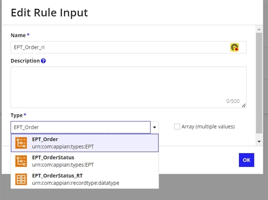Click the dialog scrollbar down arrow
The height and width of the screenshot is (200, 268).
coord(259,141)
